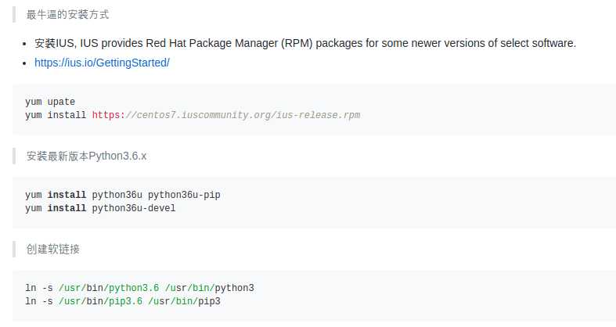616x327 pixels.
Task: Click the 创建软链接 quote heading
Action: tap(53, 249)
